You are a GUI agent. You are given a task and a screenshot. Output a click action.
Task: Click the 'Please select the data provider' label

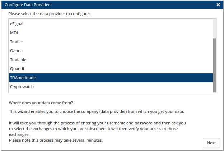pos(49,14)
